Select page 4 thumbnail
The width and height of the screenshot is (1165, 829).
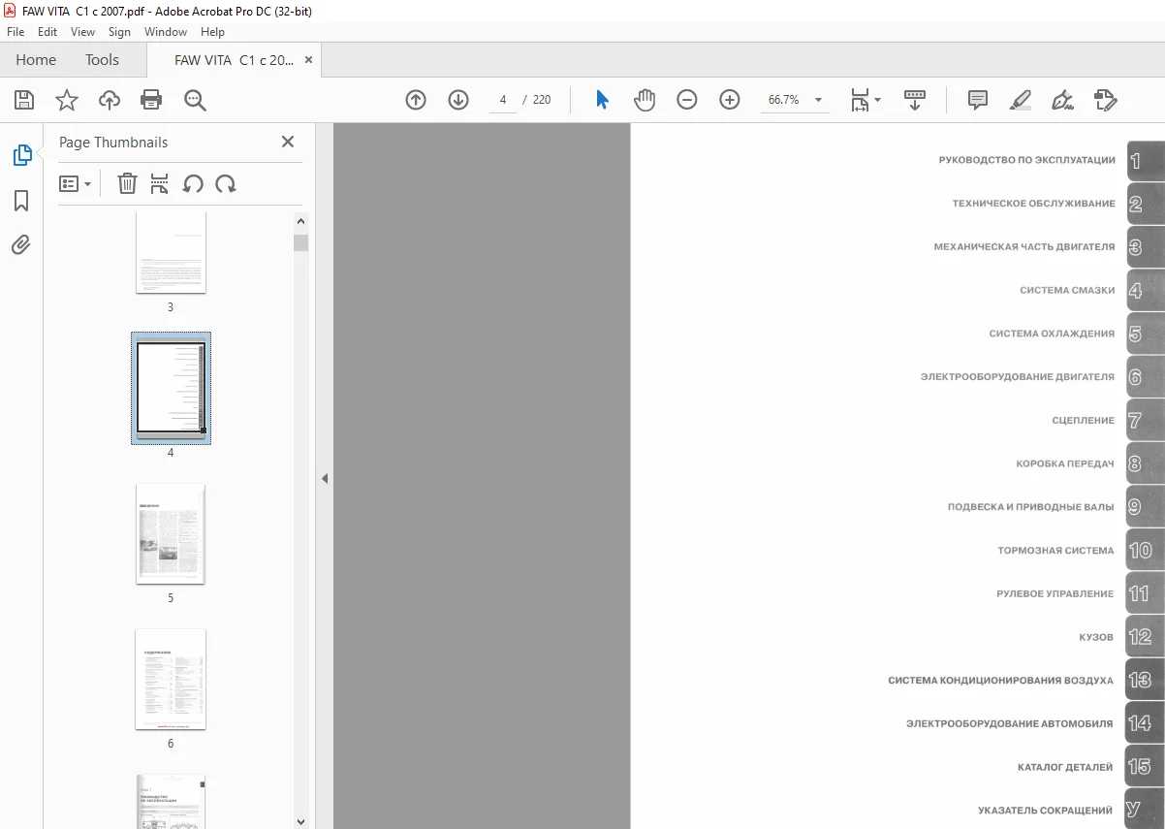pyautogui.click(x=171, y=389)
